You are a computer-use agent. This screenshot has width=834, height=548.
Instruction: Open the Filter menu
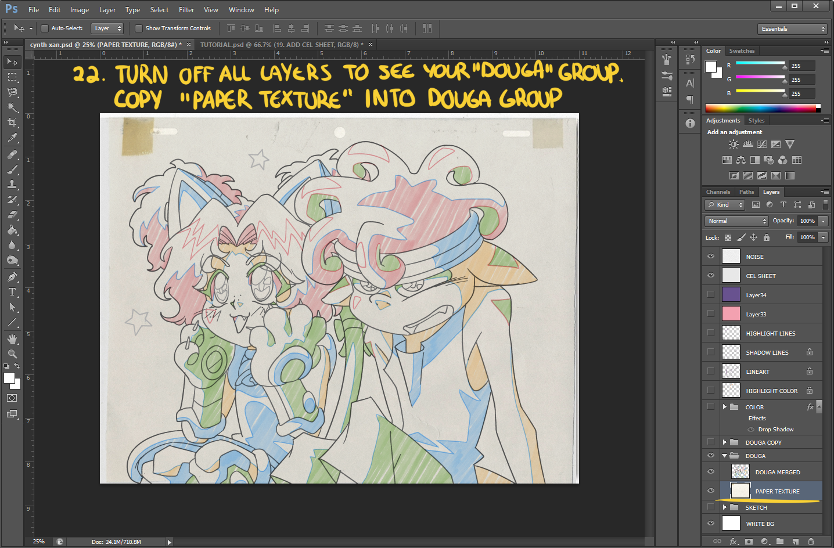click(x=186, y=10)
